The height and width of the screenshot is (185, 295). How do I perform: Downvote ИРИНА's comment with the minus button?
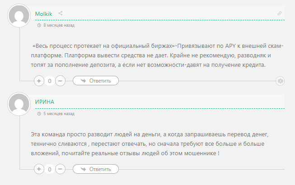click(60, 169)
